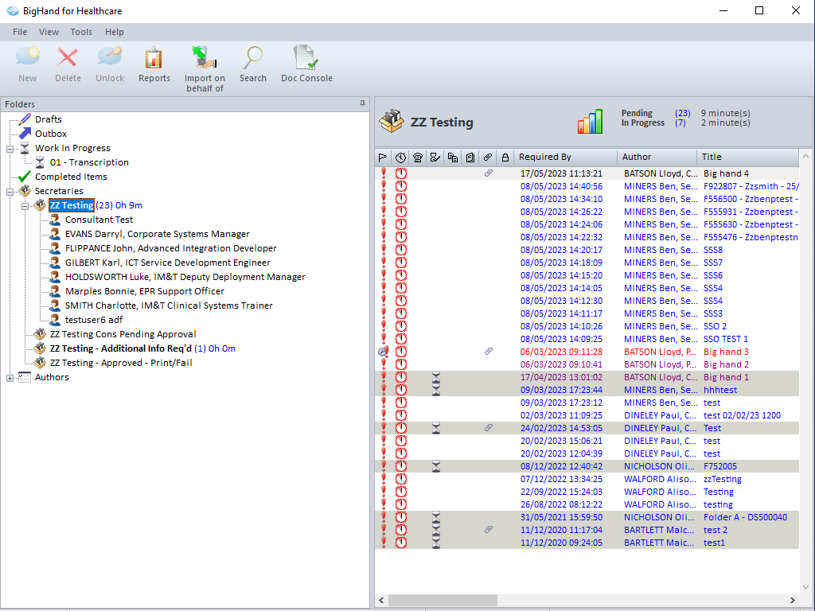815x611 pixels.
Task: Open the 01 - Transcription folder
Action: click(x=89, y=162)
